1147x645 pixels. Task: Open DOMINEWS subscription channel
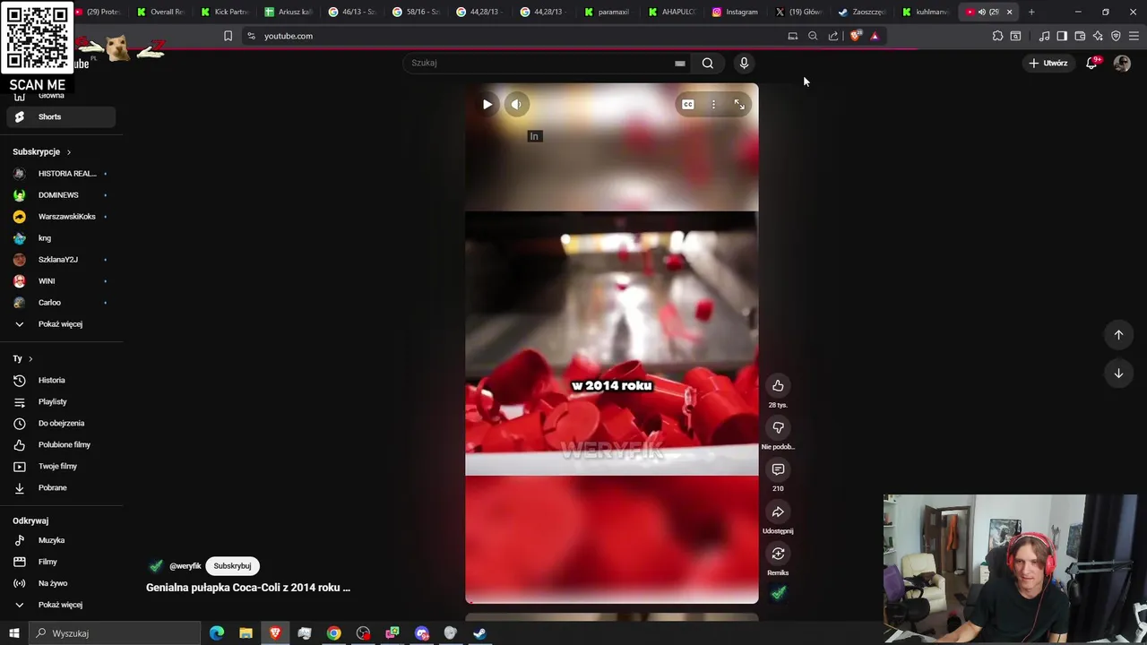point(61,194)
